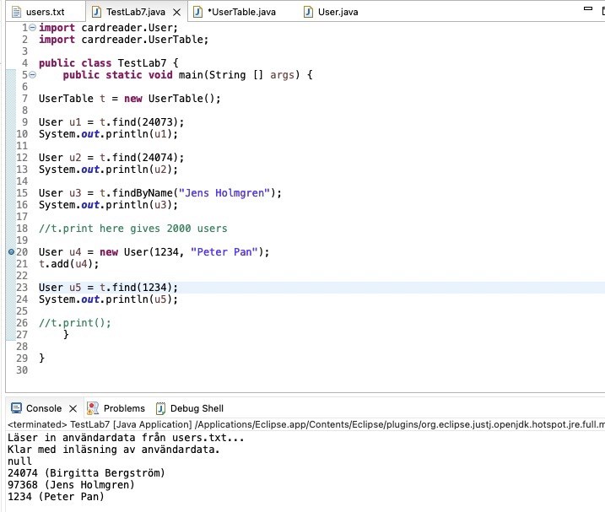Close the Console view with its X
Screen dimensions: 605x512
coord(73,408)
